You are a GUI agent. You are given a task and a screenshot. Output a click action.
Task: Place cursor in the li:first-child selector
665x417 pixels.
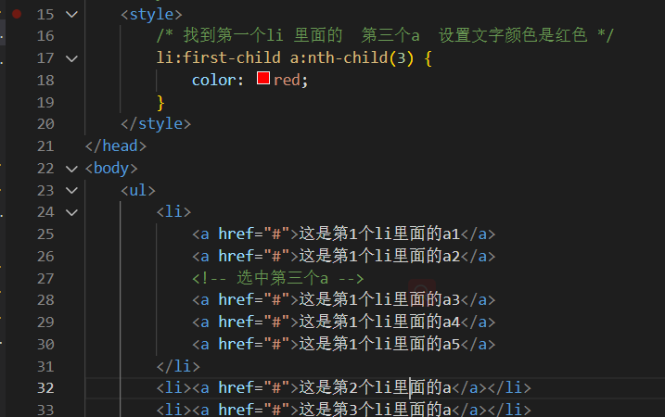coord(218,57)
